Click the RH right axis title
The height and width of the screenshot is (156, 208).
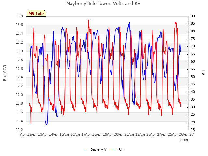click(x=203, y=73)
